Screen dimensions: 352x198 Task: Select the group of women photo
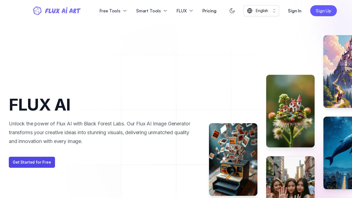click(290, 177)
